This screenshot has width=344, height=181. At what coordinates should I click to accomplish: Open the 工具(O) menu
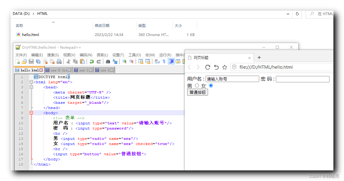click(135, 55)
